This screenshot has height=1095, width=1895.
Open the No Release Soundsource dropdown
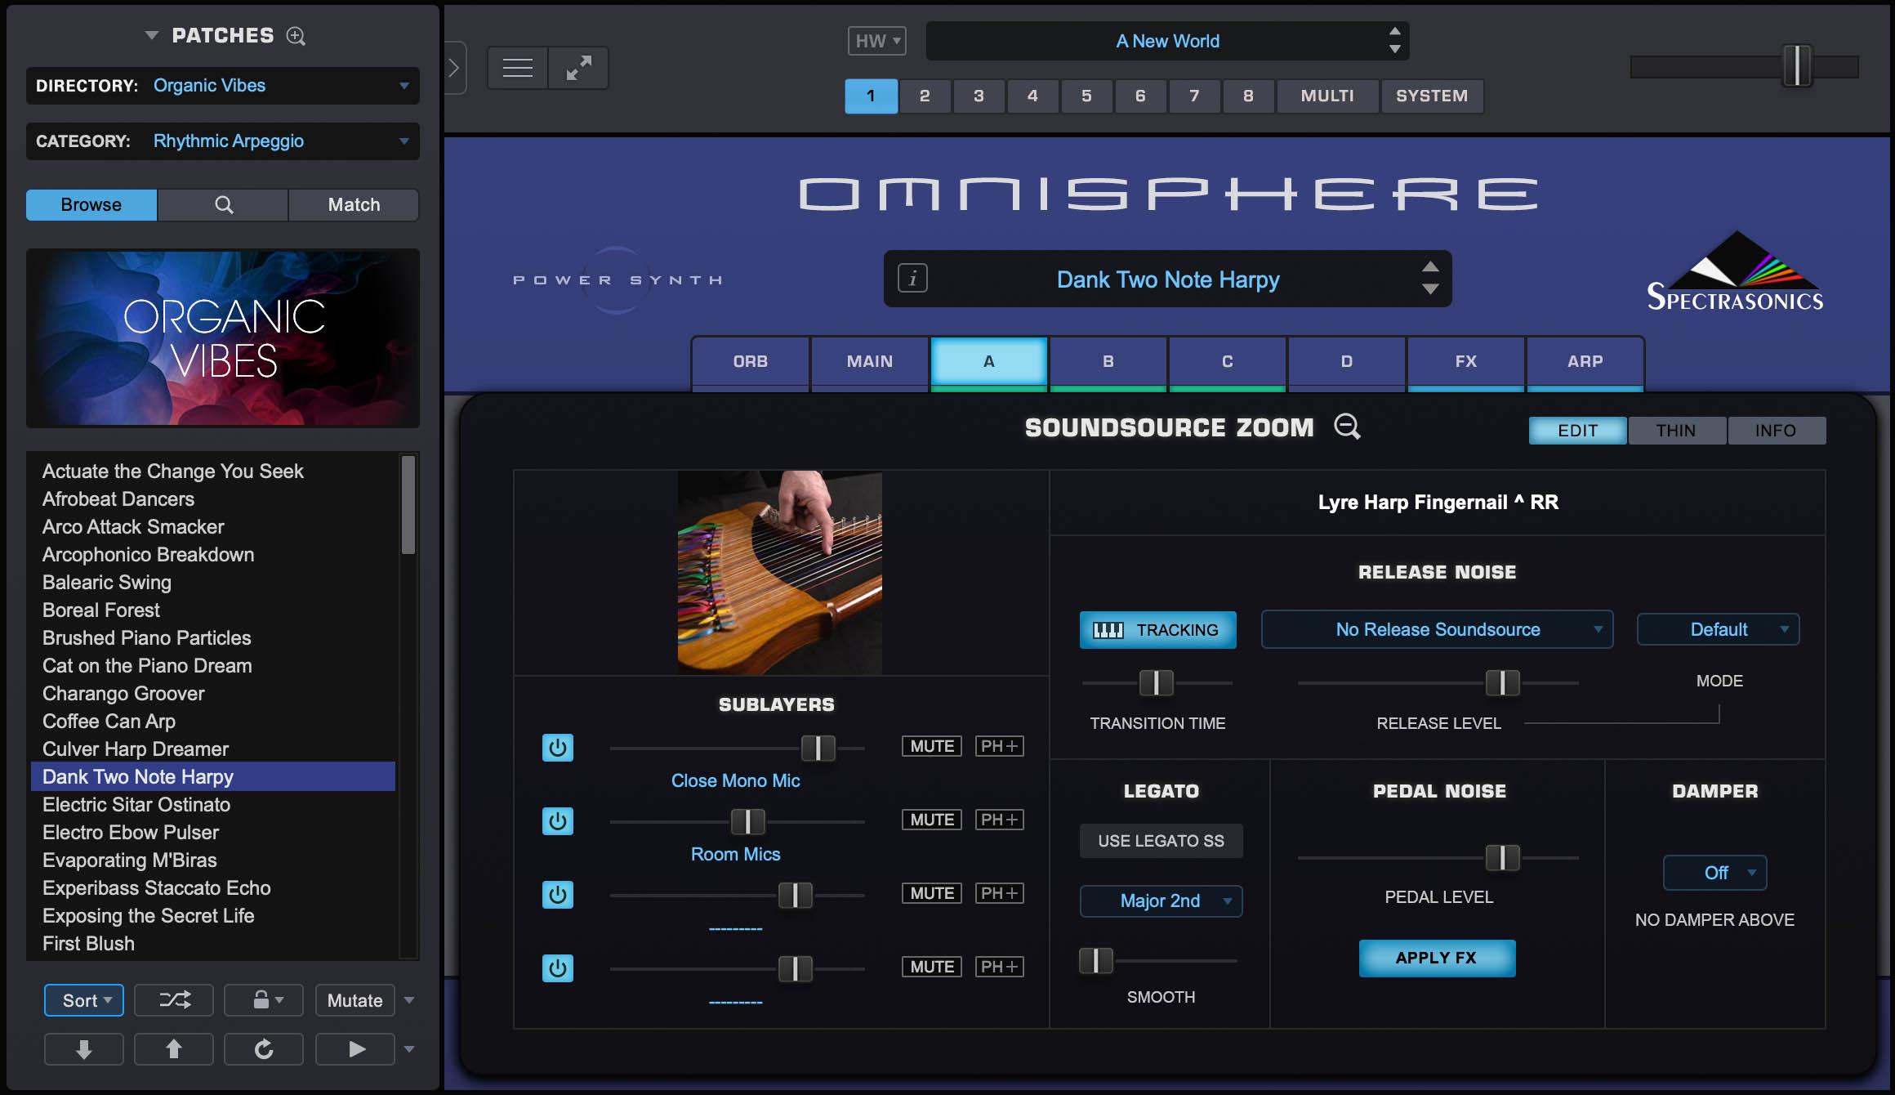tap(1436, 629)
